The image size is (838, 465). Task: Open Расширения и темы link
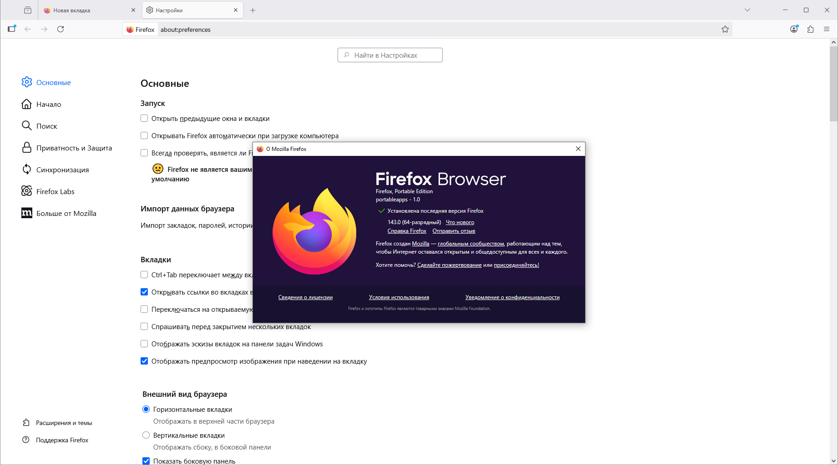pyautogui.click(x=64, y=423)
